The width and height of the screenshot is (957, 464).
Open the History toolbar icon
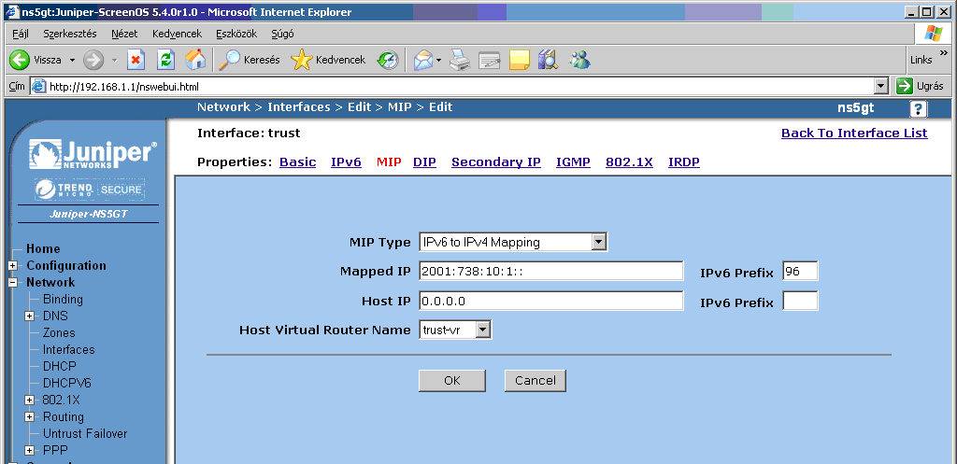(x=388, y=60)
